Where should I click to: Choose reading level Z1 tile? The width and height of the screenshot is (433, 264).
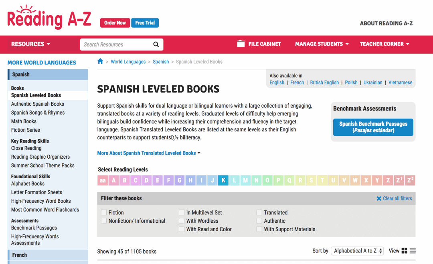[x=399, y=180]
